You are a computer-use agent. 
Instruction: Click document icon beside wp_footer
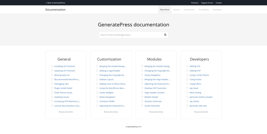187,101
